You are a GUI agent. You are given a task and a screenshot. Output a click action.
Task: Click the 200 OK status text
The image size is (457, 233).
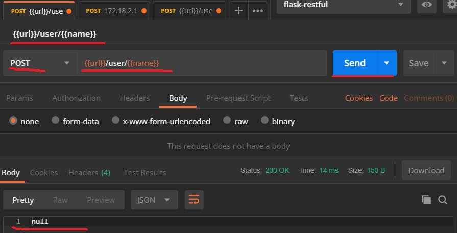pos(277,170)
